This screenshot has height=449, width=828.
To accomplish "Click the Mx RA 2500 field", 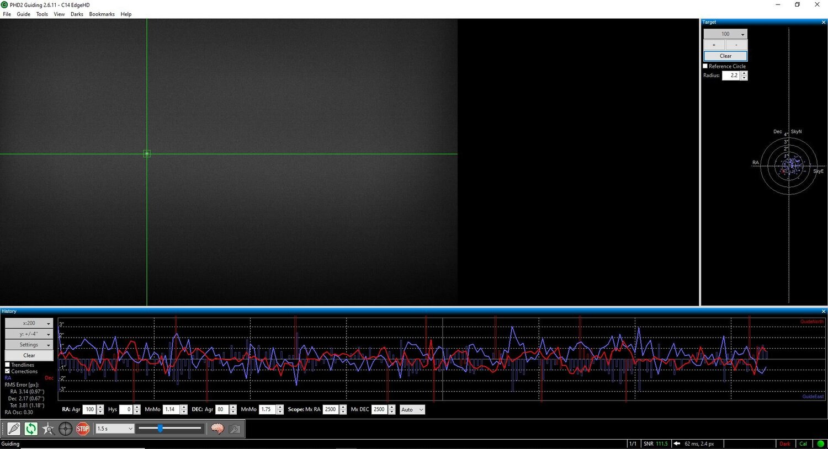I will pos(331,410).
